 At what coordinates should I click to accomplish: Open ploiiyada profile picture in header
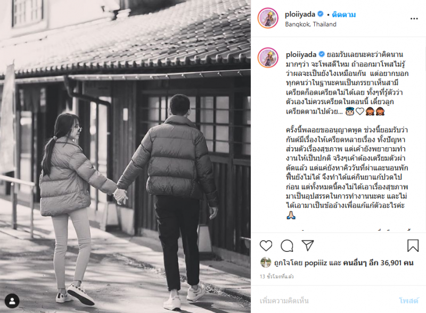tap(268, 18)
